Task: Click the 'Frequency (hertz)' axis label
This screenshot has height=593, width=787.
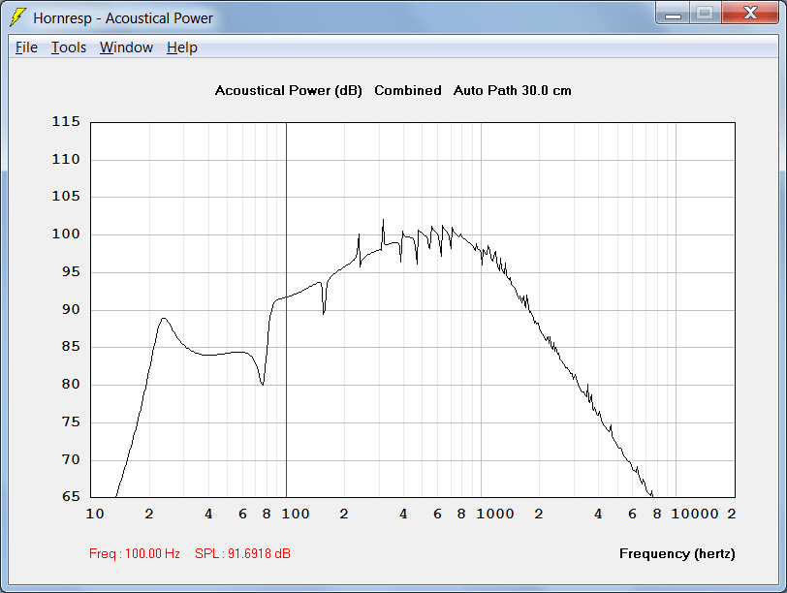Action: 677,553
